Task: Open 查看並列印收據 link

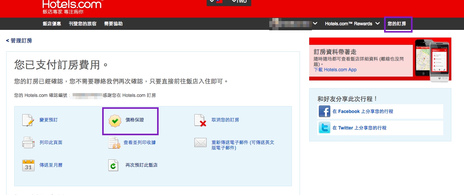Action: (x=139, y=143)
